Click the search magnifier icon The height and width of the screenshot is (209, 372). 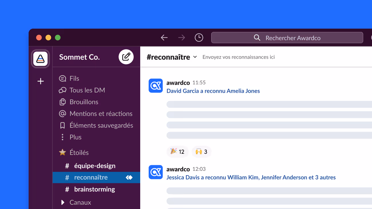257,38
